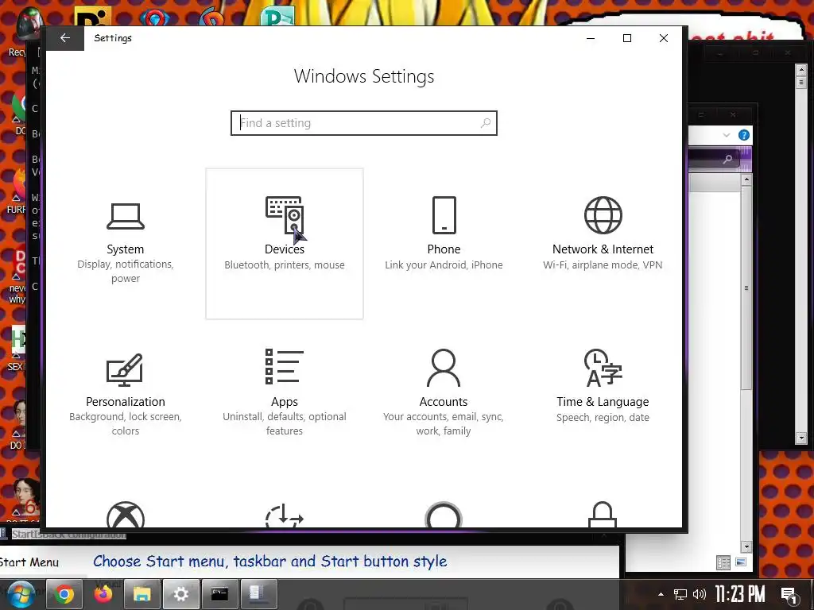
Task: Click the scroll-down arrow of the background console window
Action: pyautogui.click(x=801, y=438)
